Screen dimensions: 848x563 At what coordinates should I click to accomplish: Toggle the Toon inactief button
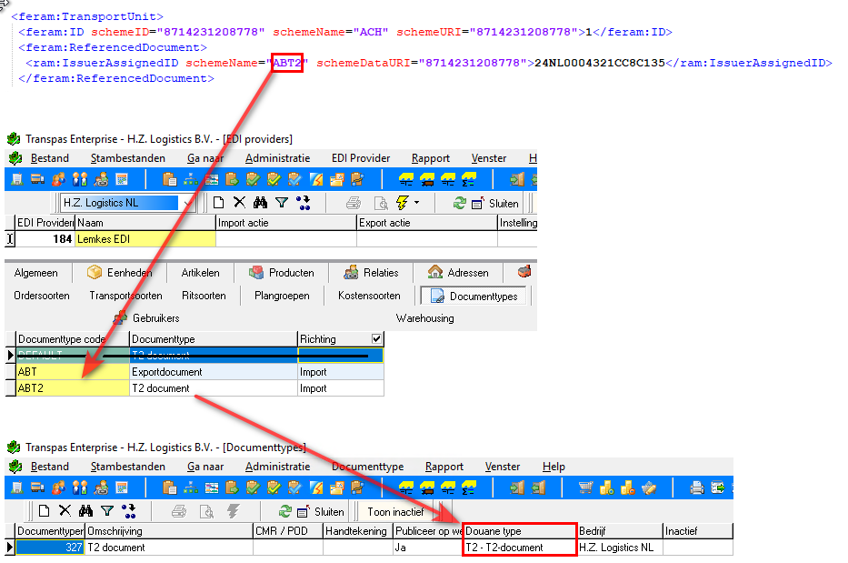pyautogui.click(x=395, y=511)
